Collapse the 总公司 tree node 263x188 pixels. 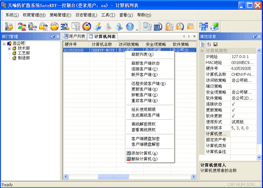coord(4,44)
